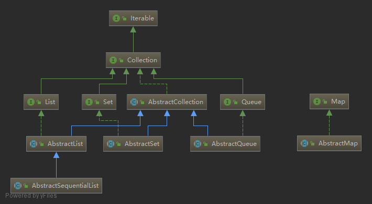Click the public lock icon beside AbstractMap
Screen dimensions: 372x204
pos(312,143)
